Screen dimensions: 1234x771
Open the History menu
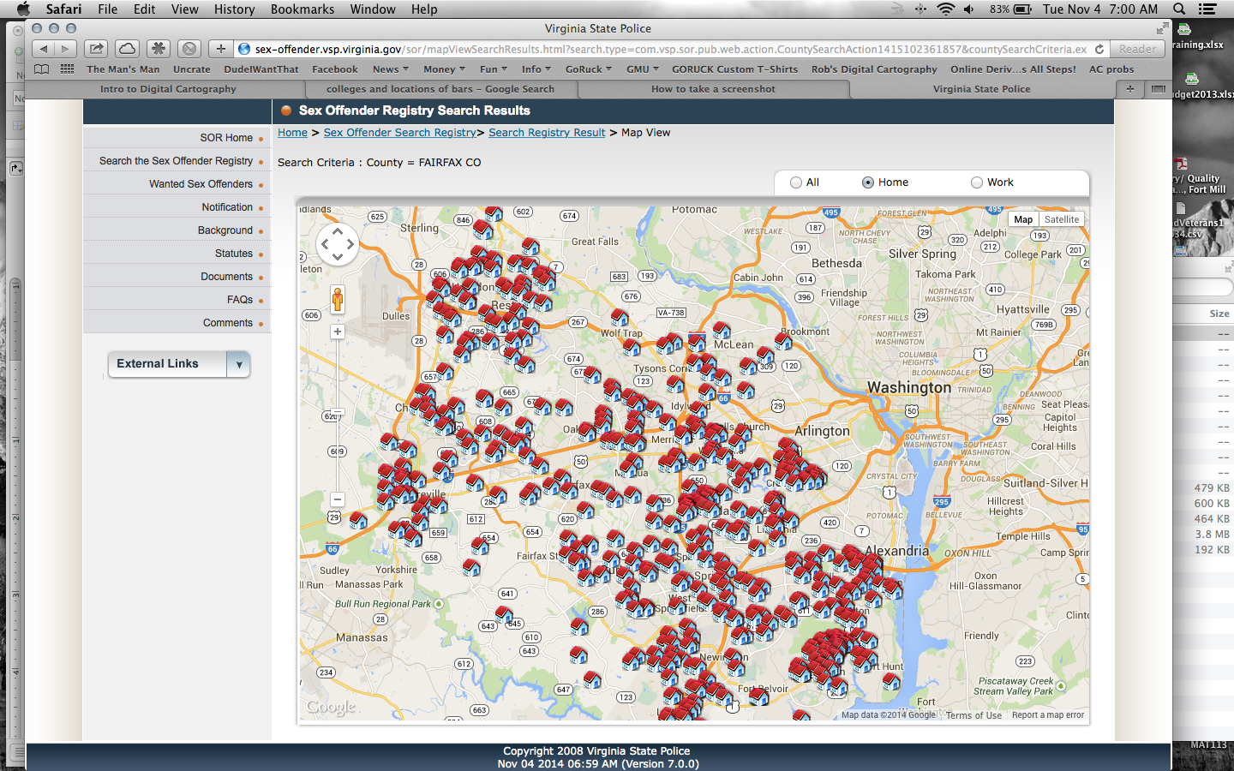pyautogui.click(x=234, y=9)
